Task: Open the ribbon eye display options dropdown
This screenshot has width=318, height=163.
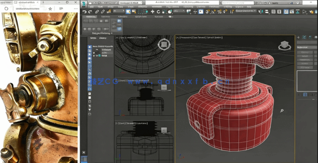Action: click(x=170, y=16)
